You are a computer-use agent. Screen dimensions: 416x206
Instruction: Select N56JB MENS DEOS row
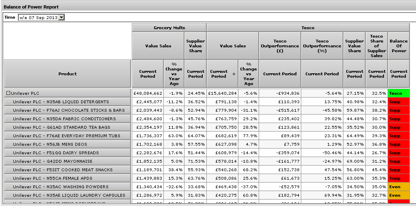[x=67, y=144]
